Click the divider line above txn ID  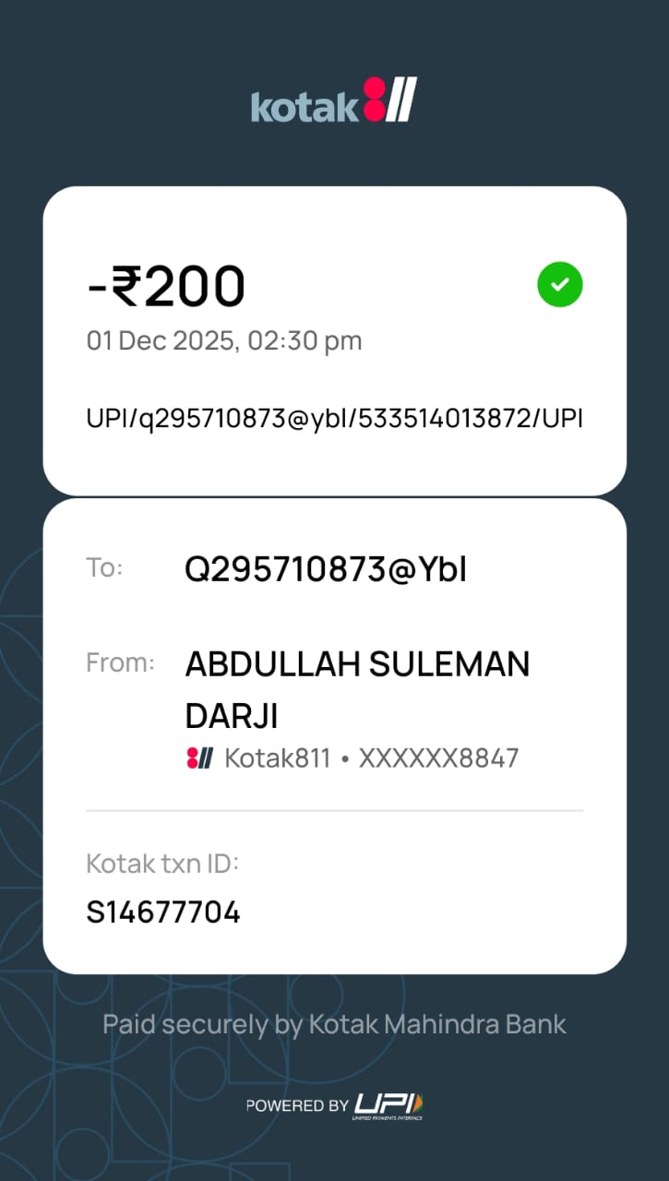334,811
